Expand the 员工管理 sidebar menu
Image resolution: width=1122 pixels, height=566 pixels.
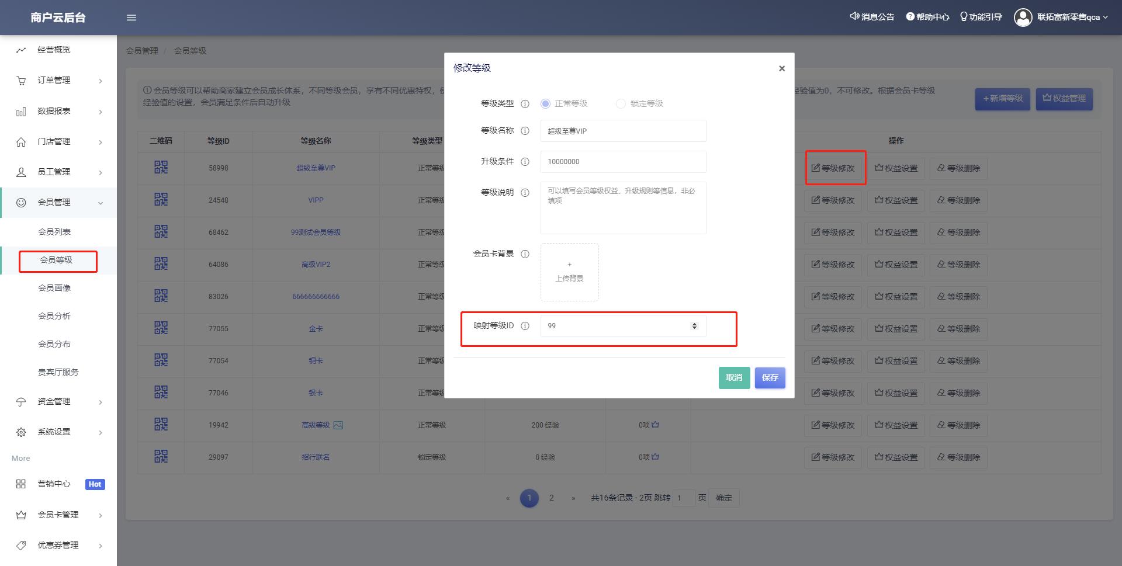click(58, 172)
